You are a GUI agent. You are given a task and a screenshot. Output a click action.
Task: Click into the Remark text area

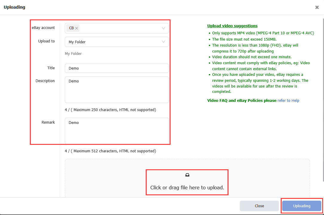click(116, 131)
